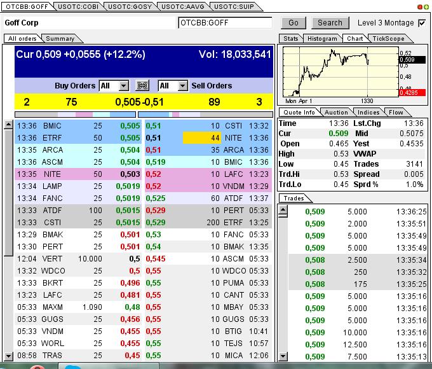Viewport: 432px width, 369px height.
Task: Switch to the USOTC:GOSY tab
Action: click(x=130, y=6)
